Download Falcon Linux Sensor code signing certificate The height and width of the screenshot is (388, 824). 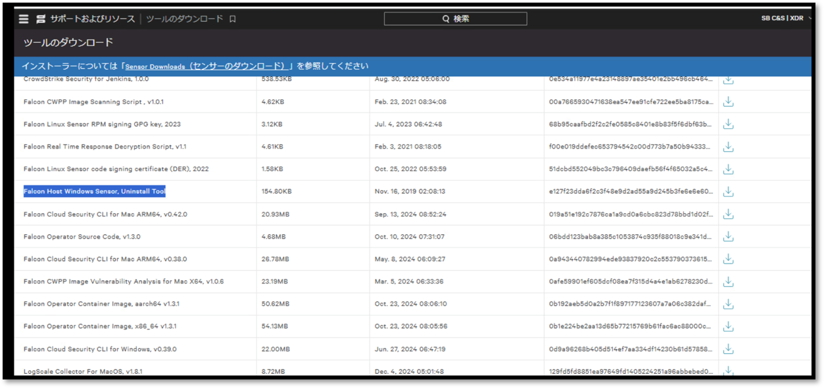tap(728, 169)
